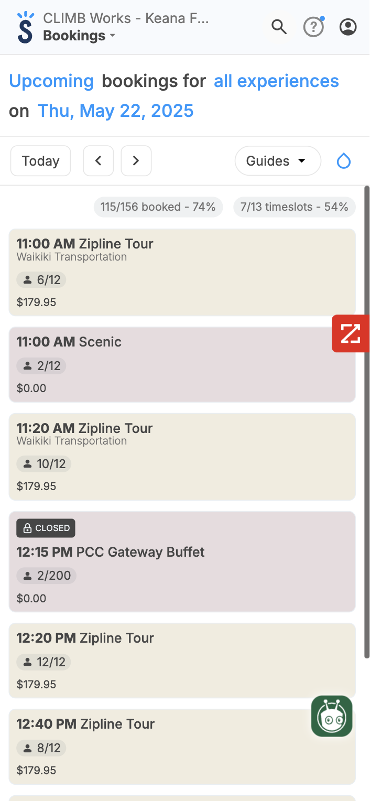Viewport: 370px width, 801px height.
Task: Go to previous day arrow
Action: (x=99, y=161)
